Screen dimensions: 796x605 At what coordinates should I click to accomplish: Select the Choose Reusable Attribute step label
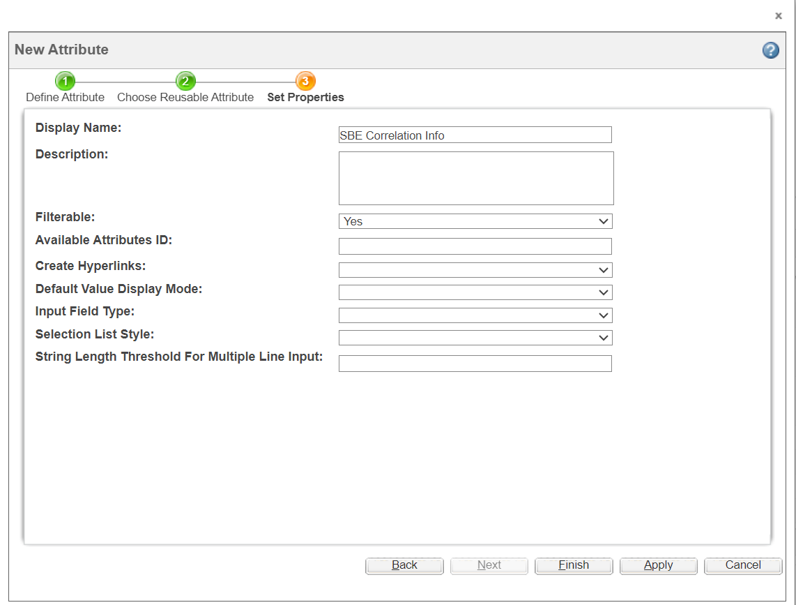coord(185,98)
